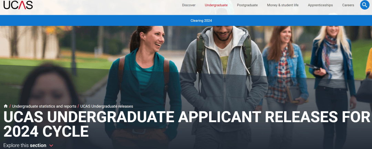Open the Discover menu

189,5
